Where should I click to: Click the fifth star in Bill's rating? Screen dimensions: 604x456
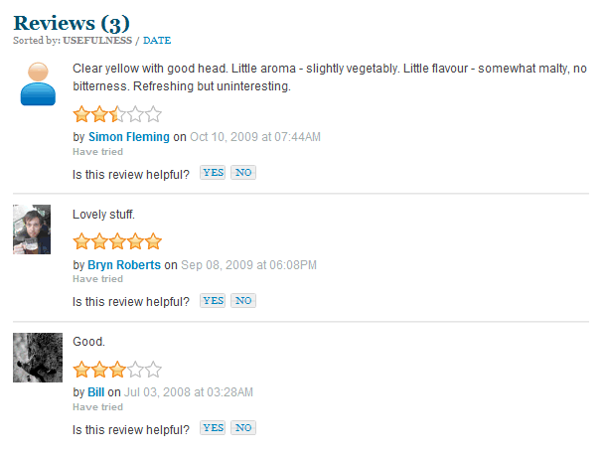152,370
